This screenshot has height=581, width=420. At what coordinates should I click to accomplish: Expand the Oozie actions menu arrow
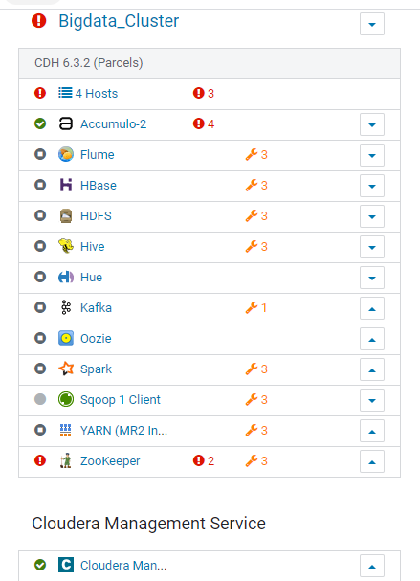(x=372, y=339)
